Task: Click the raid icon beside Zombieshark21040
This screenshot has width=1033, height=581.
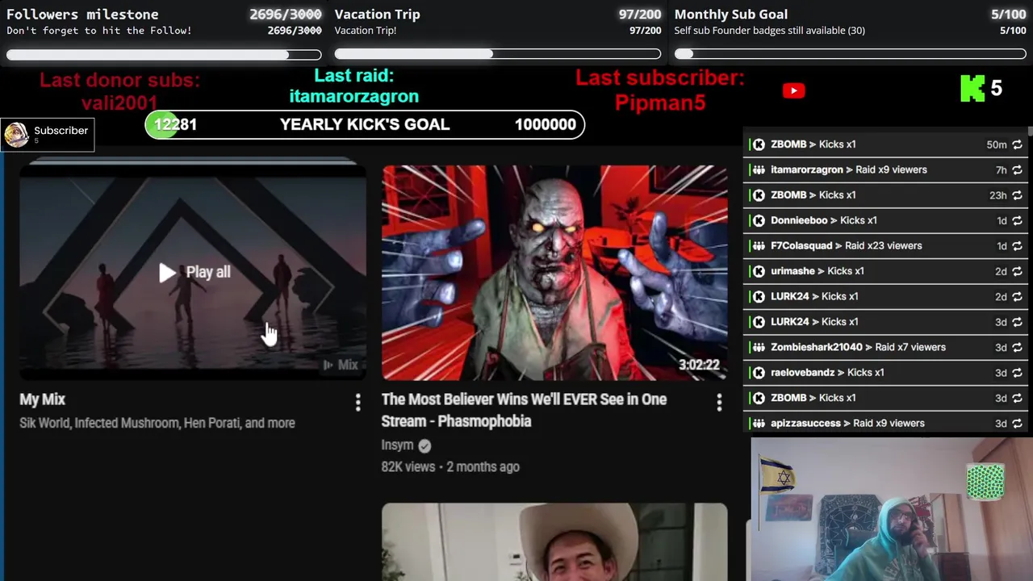Action: point(759,347)
